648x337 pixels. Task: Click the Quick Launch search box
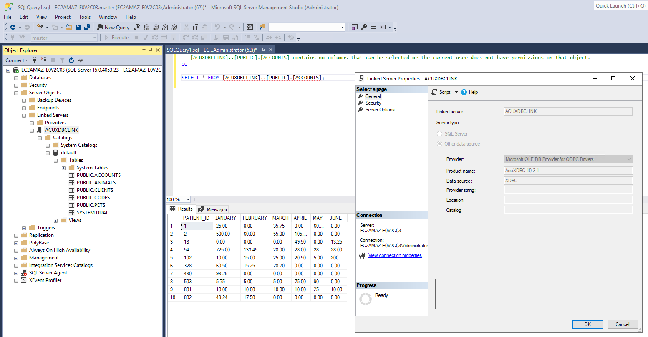620,5
